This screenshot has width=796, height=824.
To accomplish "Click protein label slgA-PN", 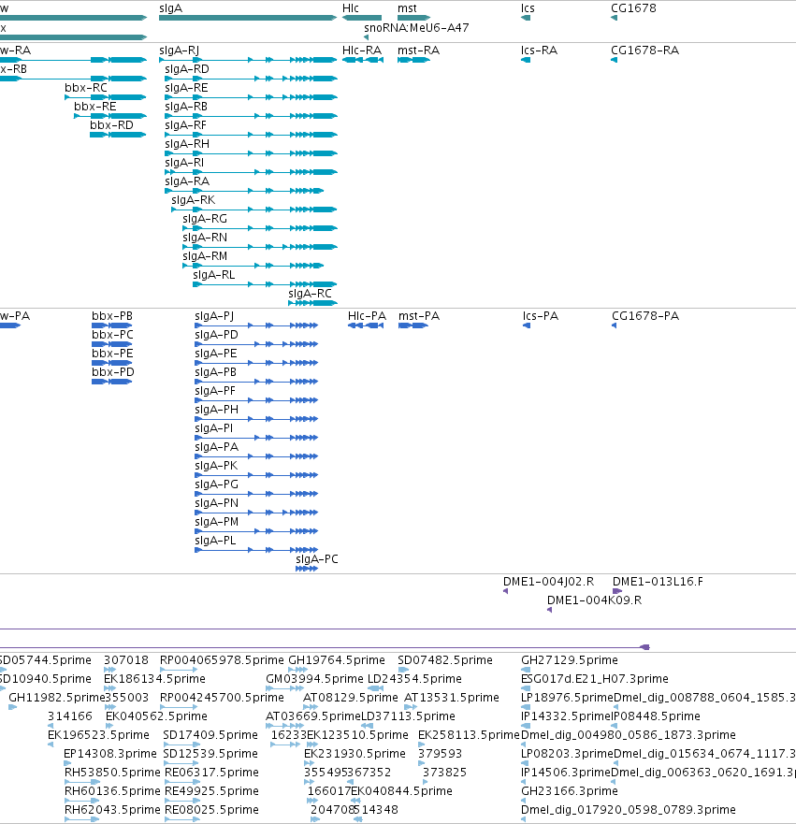I will [x=216, y=503].
